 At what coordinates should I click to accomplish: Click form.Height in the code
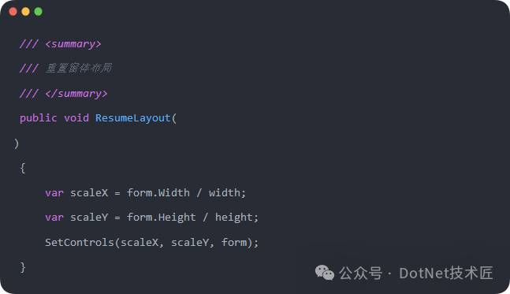click(162, 218)
